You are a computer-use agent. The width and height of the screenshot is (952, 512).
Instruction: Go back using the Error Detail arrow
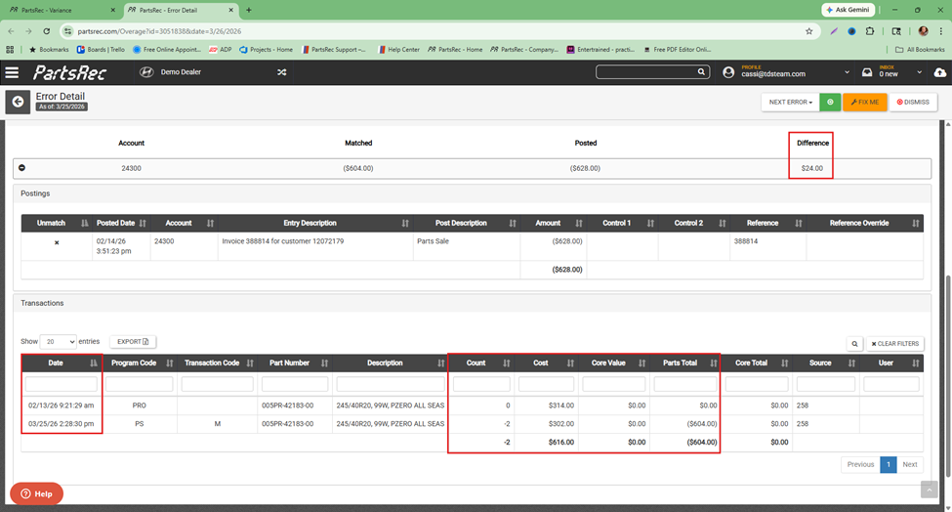point(19,102)
